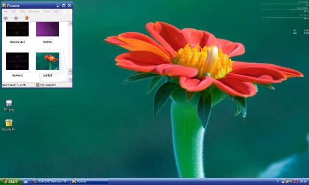The height and width of the screenshot is (185, 309).
Task: Click the Pictures folder icon in title bar
Action: pyautogui.click(x=4, y=5)
